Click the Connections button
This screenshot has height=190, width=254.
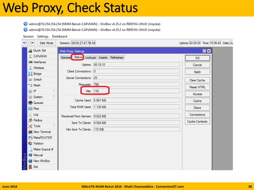coord(197,114)
